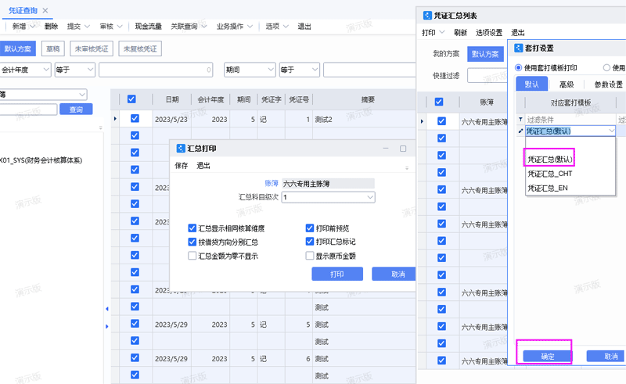Click the row indicator arrow for 测试2 row

point(115,119)
